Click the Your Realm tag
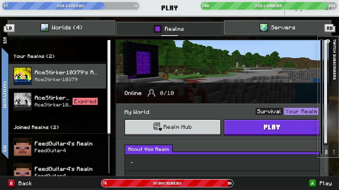 [301, 111]
